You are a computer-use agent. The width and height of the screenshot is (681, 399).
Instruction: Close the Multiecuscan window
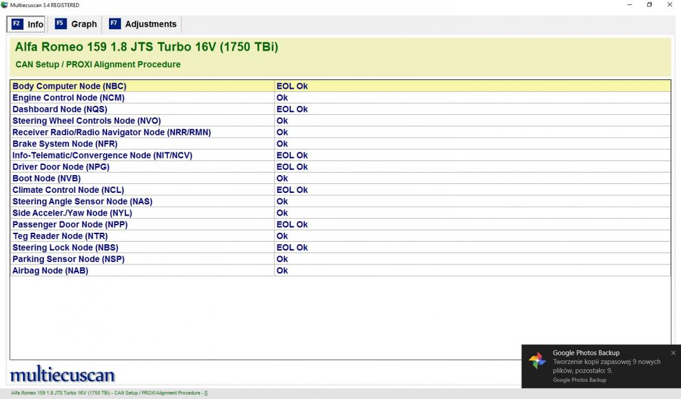tap(670, 5)
